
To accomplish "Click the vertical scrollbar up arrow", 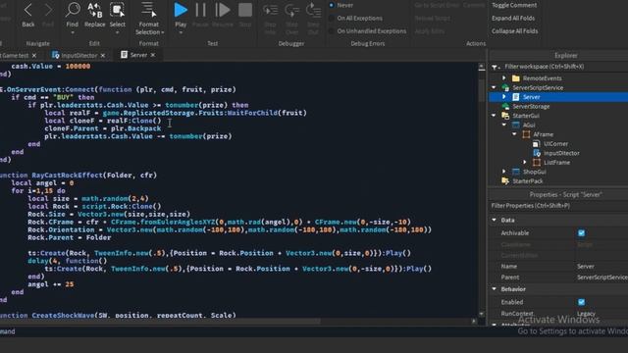I will click(482, 67).
